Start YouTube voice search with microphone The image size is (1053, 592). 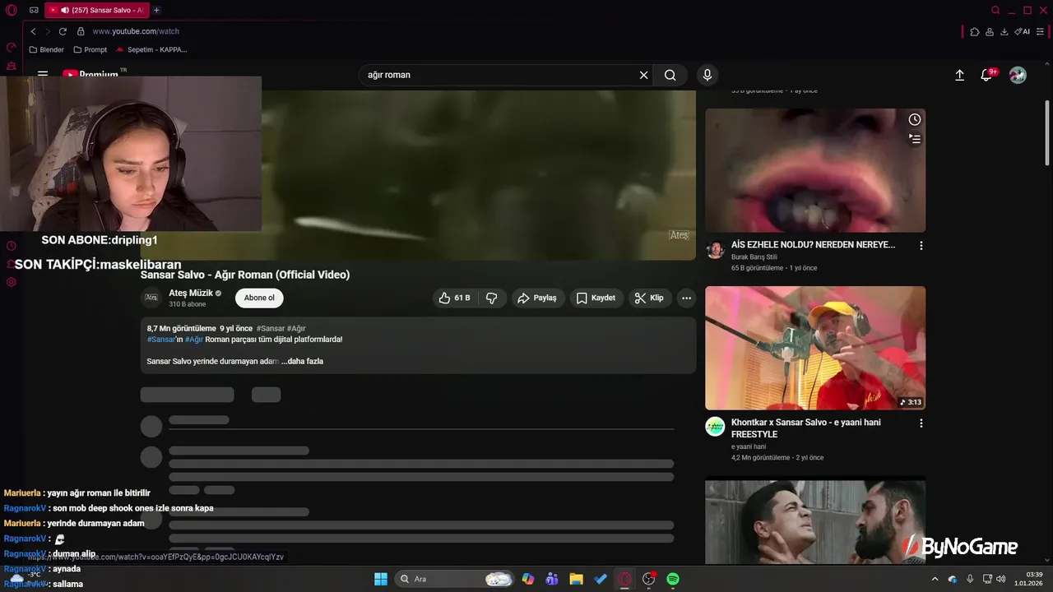(x=707, y=75)
